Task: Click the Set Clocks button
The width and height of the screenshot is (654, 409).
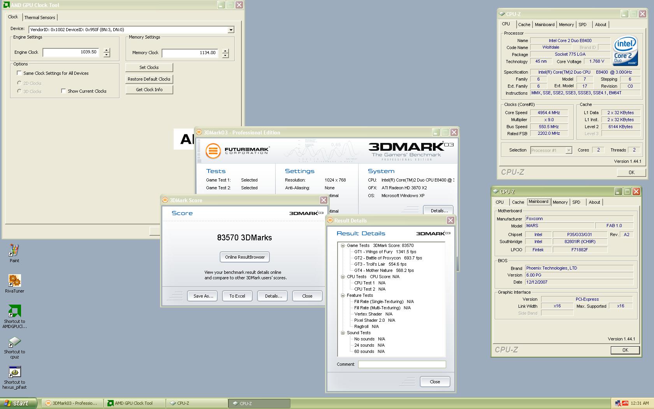Action: (x=149, y=67)
